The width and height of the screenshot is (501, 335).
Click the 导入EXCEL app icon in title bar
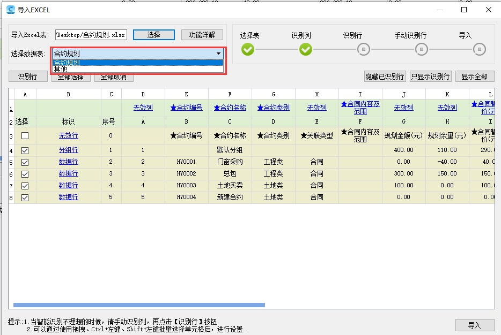point(11,10)
